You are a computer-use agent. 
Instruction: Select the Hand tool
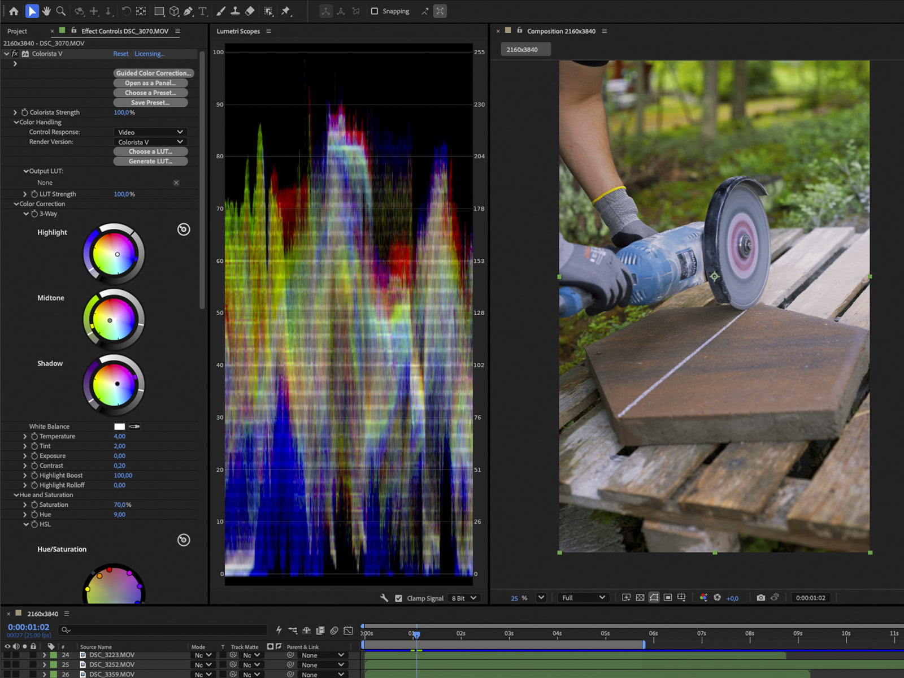pyautogui.click(x=46, y=11)
